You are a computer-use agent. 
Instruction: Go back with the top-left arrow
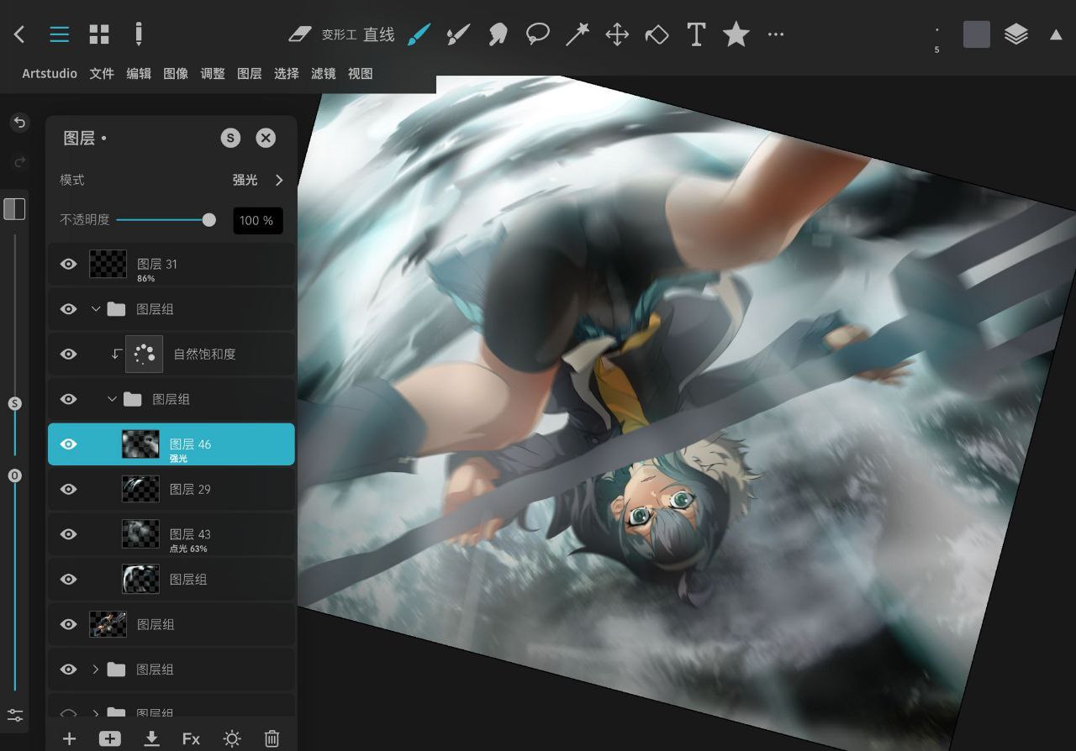point(19,34)
